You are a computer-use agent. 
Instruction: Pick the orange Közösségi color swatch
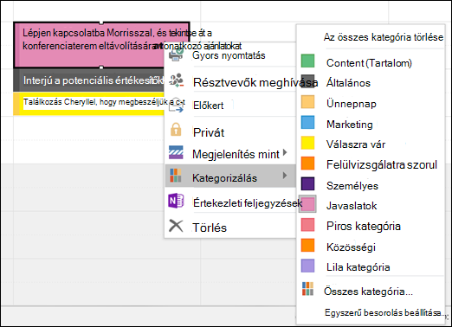tap(307, 245)
